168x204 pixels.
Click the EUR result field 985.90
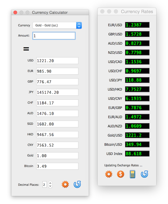(x=57, y=71)
